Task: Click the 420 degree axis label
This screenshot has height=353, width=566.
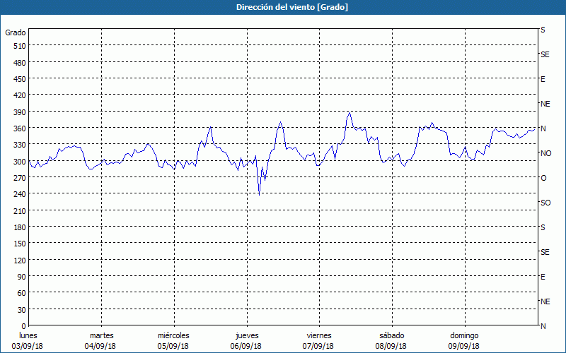Action: [x=20, y=96]
